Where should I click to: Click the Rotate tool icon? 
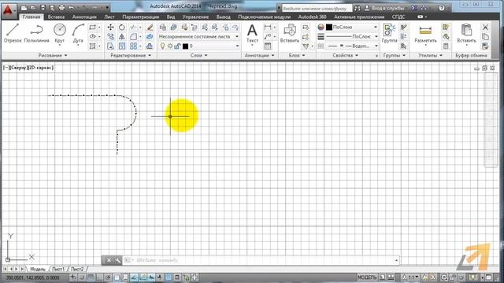(122, 28)
